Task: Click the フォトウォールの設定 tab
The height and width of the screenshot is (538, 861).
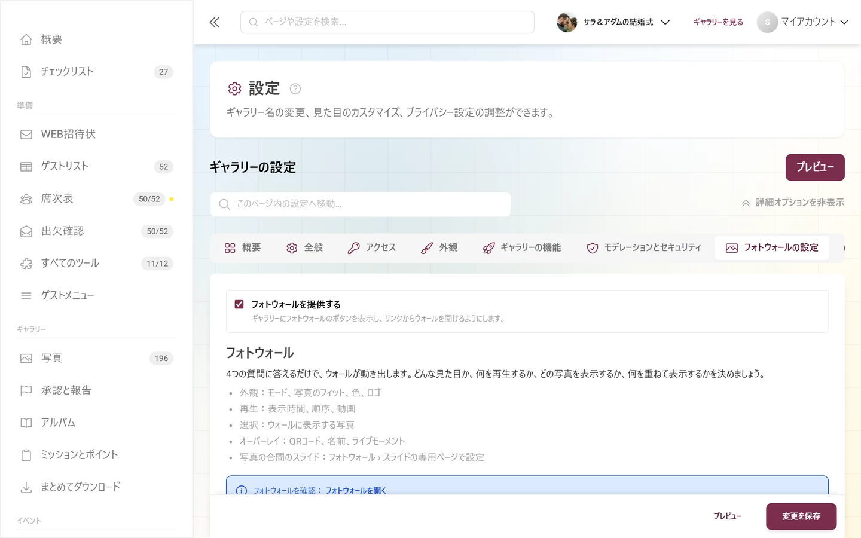Action: point(772,248)
